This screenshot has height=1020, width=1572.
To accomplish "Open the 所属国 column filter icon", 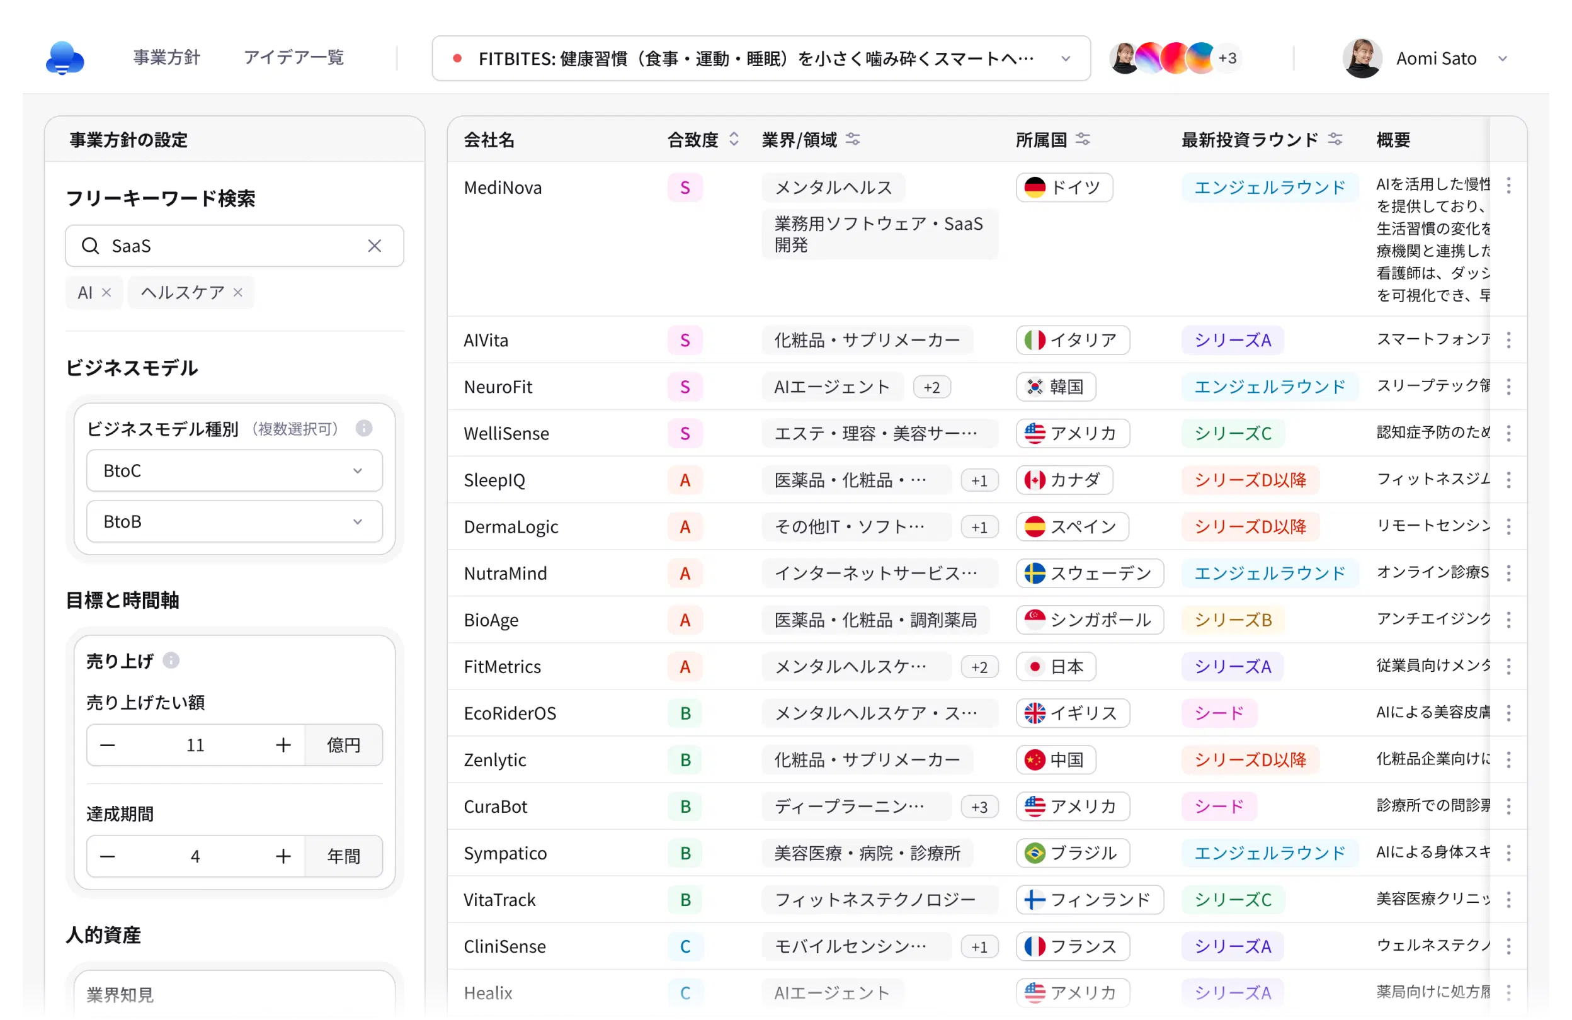I will pyautogui.click(x=1083, y=139).
